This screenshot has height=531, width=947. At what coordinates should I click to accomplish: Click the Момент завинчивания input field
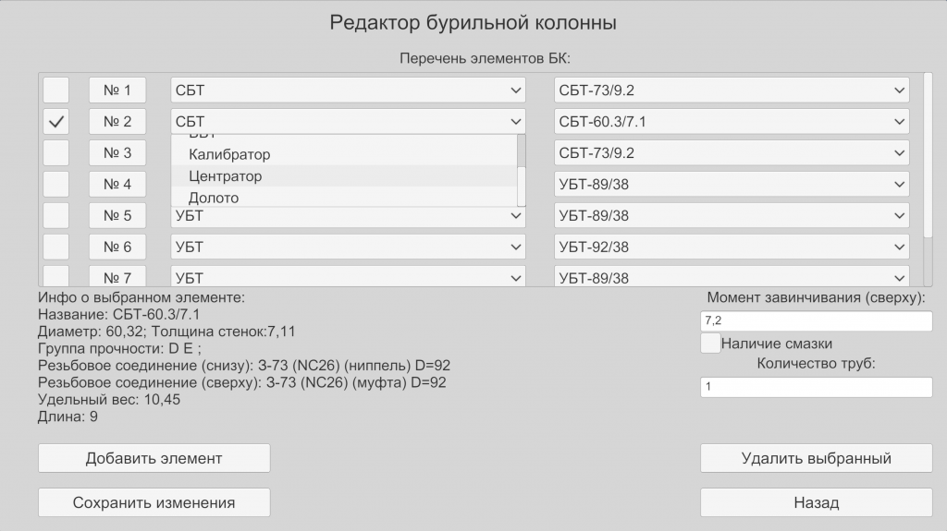point(816,321)
